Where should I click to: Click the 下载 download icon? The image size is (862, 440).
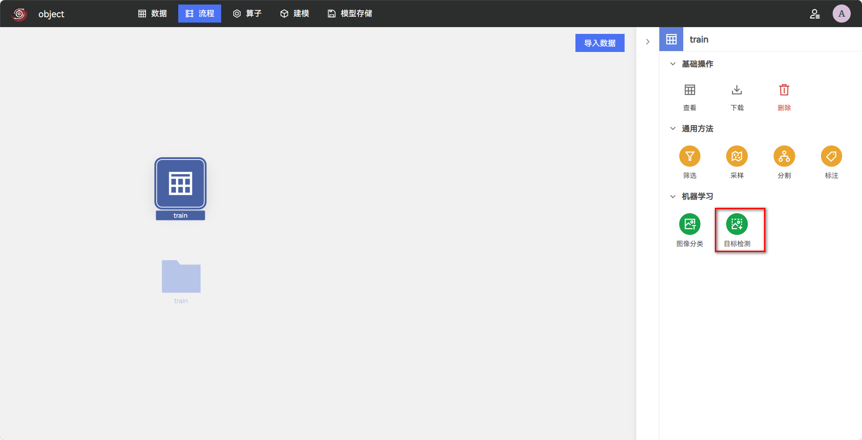coord(737,90)
